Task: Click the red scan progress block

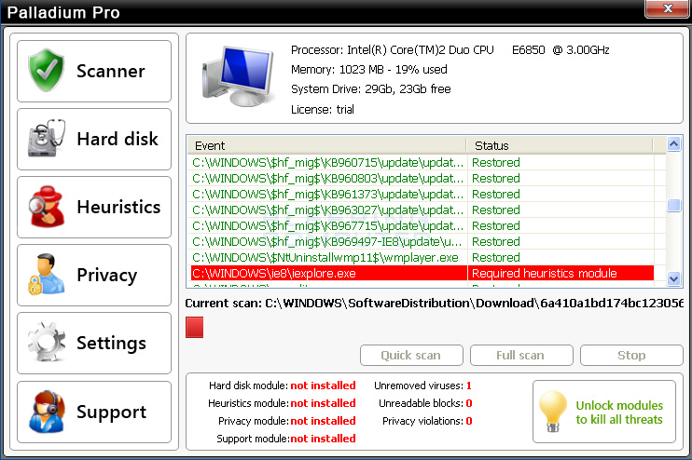Action: tap(194, 328)
